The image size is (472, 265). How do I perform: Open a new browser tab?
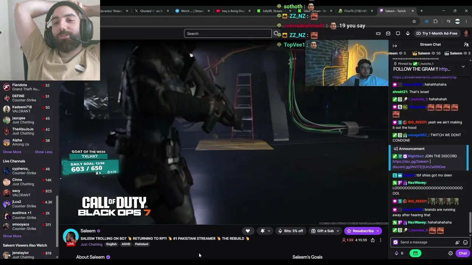pyautogui.click(x=421, y=11)
